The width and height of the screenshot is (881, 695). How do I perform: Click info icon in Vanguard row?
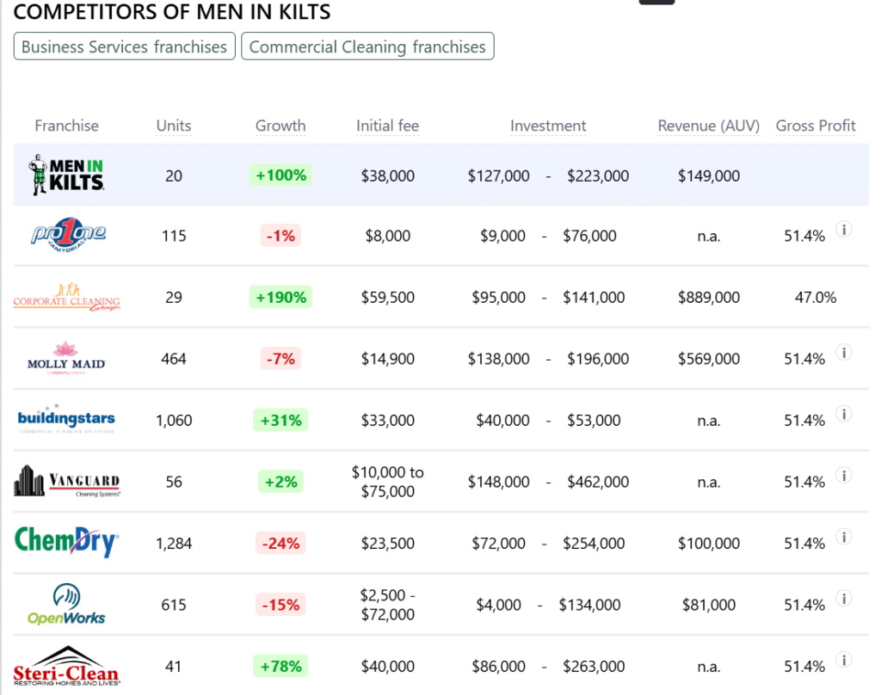(843, 476)
